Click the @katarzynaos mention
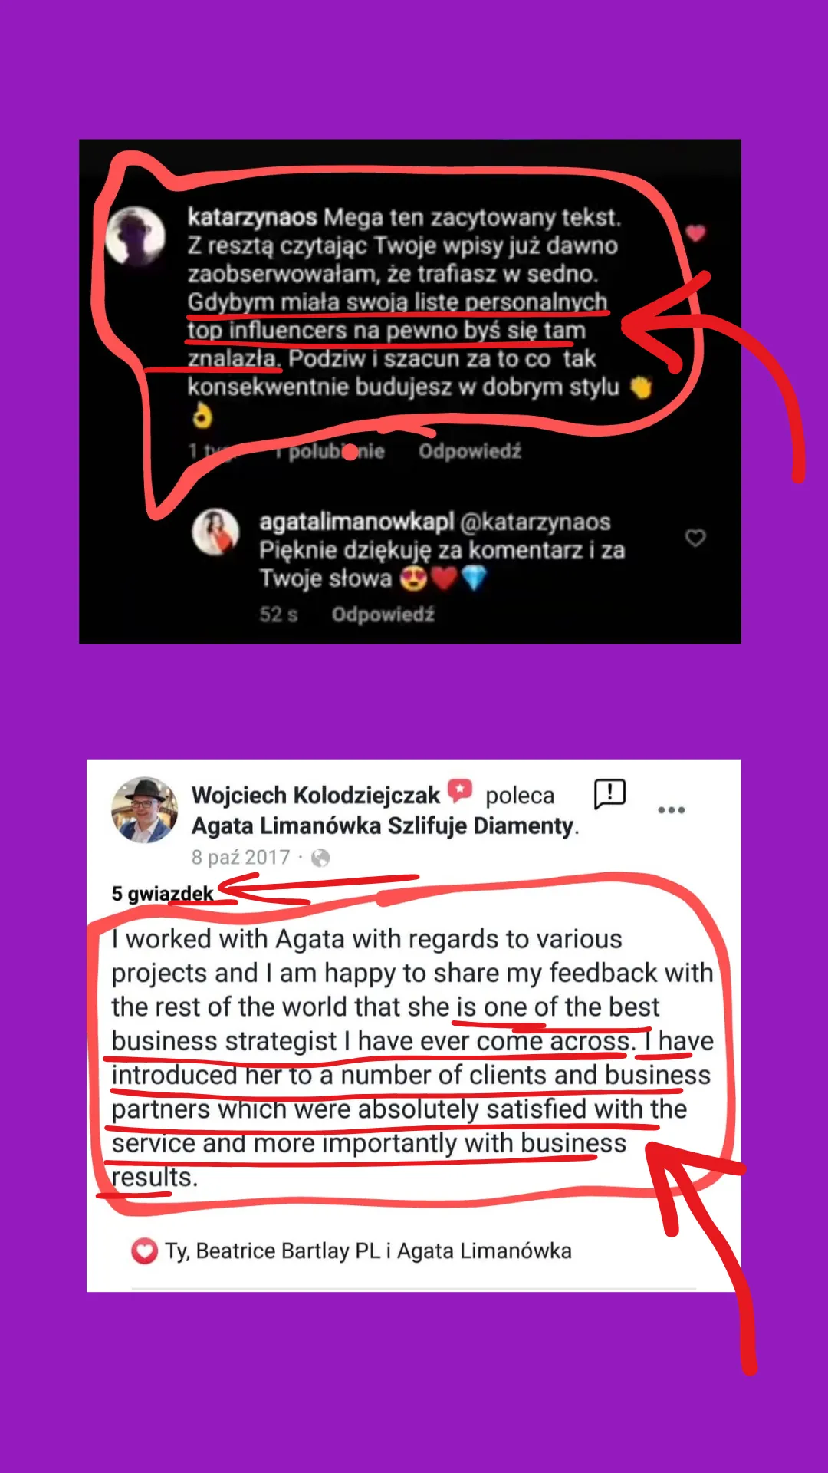828x1473 pixels. tap(535, 522)
